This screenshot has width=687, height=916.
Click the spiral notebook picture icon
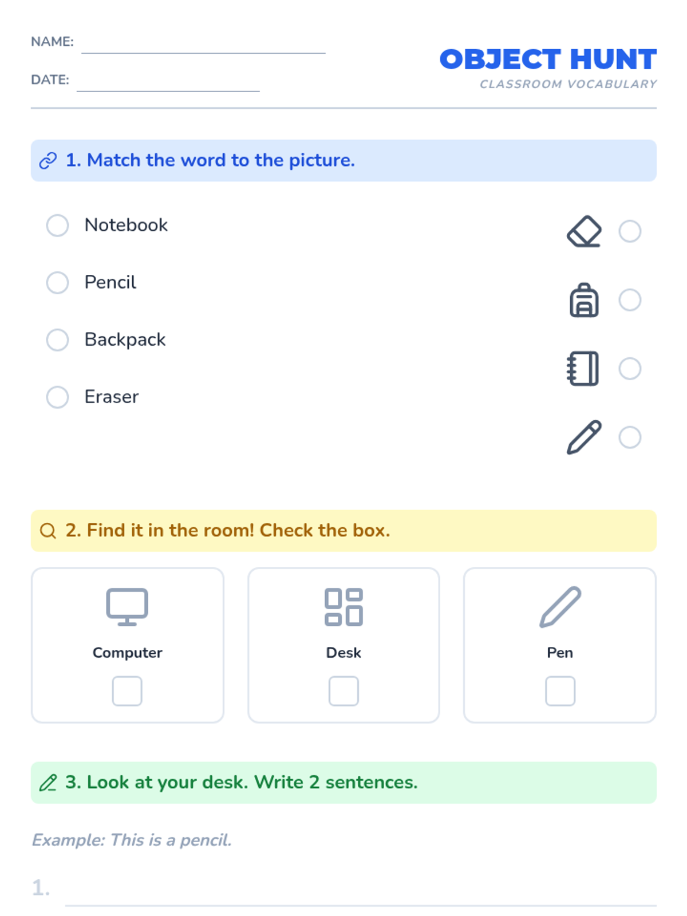pyautogui.click(x=583, y=369)
